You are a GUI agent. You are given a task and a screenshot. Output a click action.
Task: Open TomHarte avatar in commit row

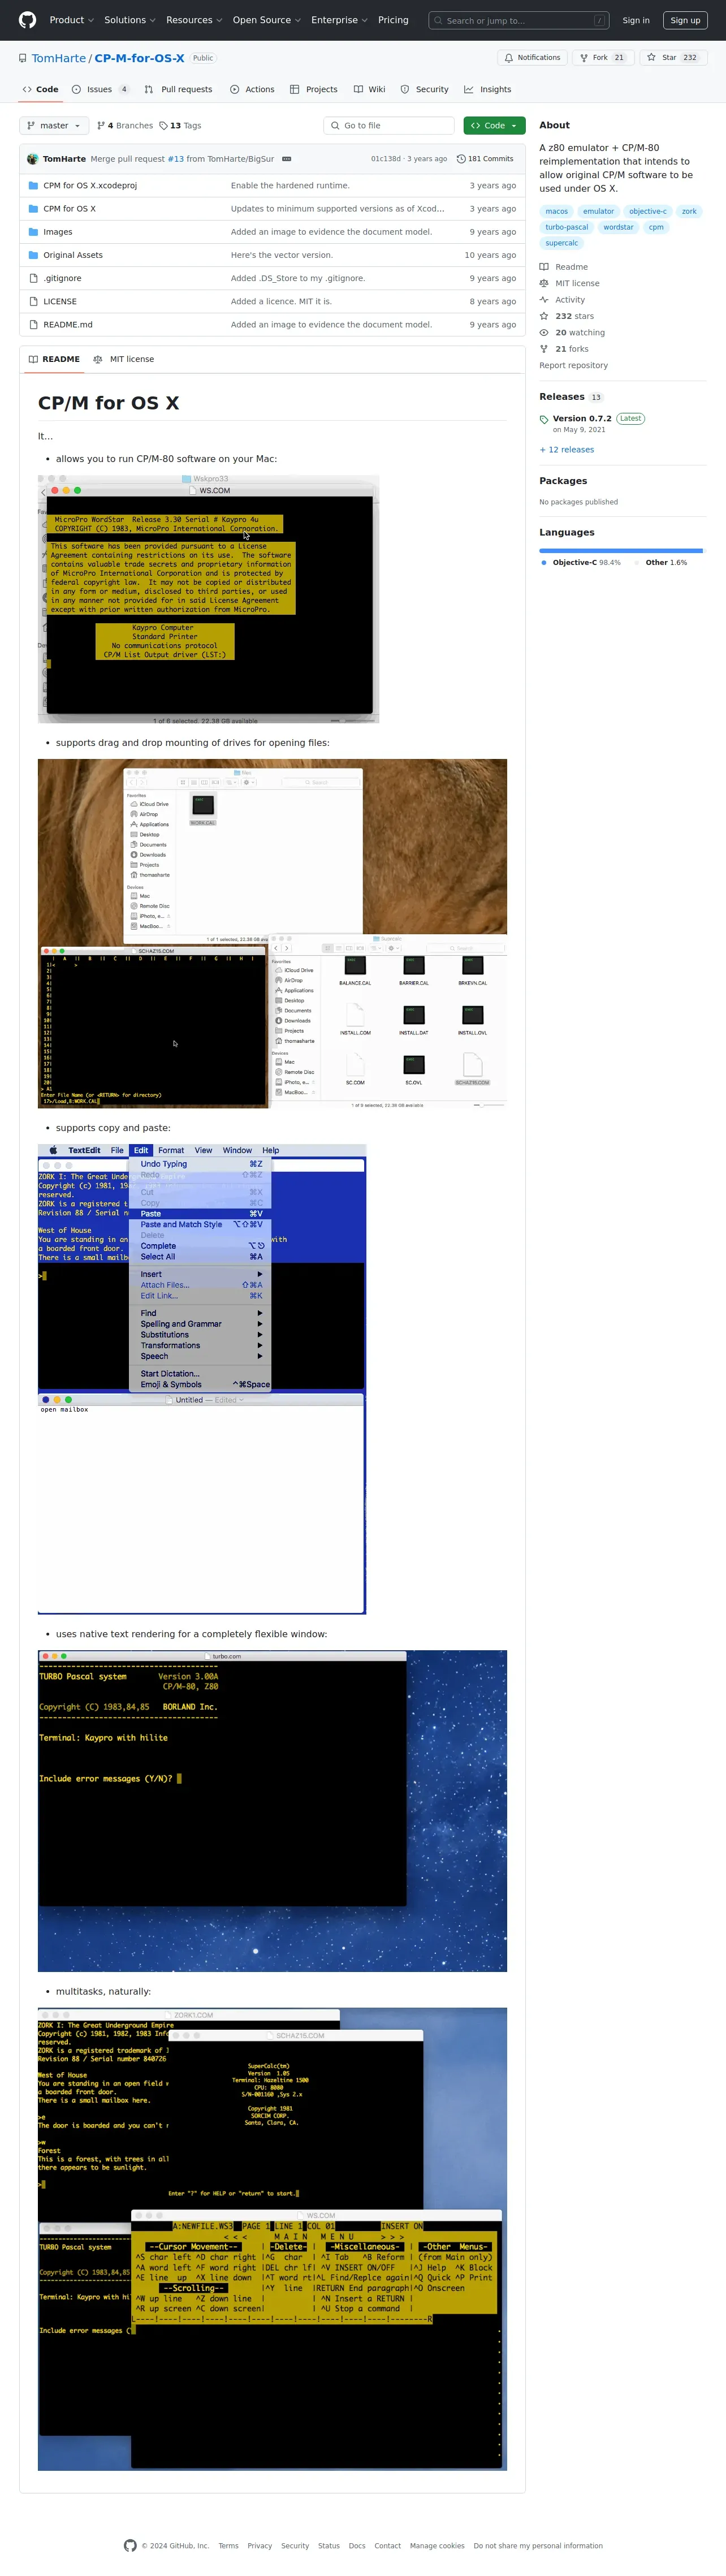click(x=33, y=159)
